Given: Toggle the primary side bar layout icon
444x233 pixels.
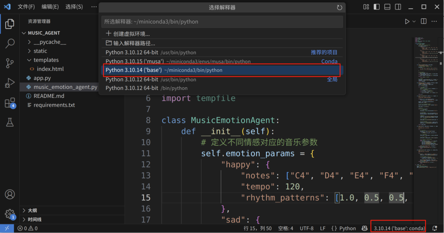Looking at the screenshot, I should coord(377,7).
